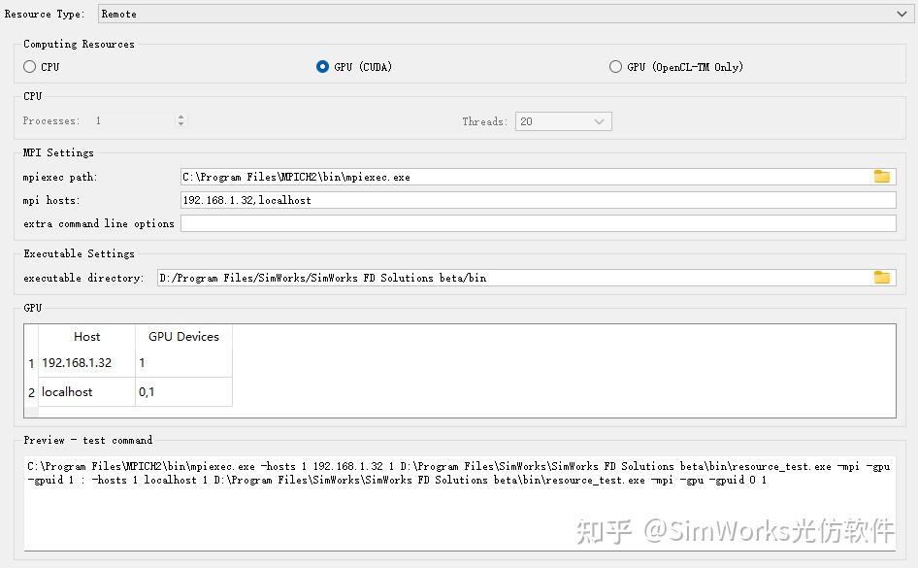The width and height of the screenshot is (918, 568).
Task: Click the GPU Devices column header
Action: coord(182,337)
